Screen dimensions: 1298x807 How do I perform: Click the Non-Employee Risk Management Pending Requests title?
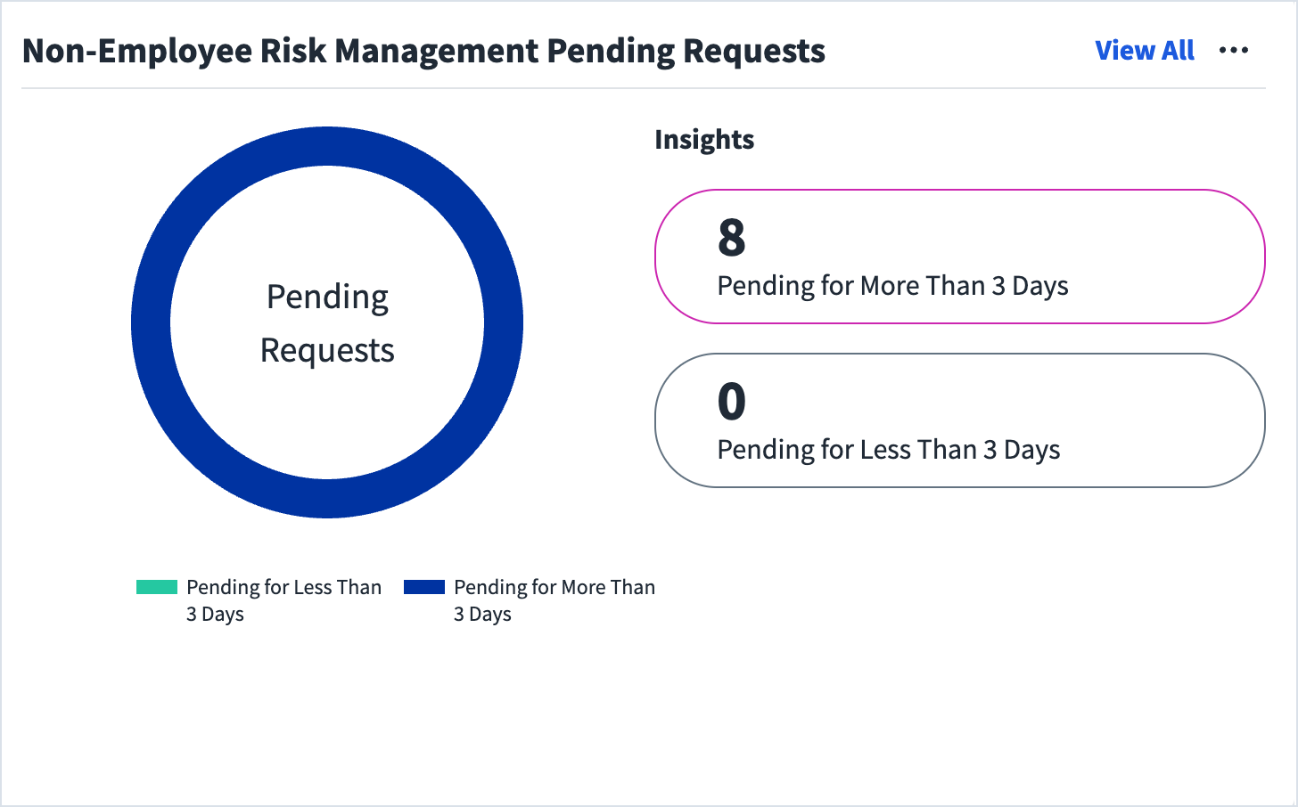pyautogui.click(x=423, y=51)
